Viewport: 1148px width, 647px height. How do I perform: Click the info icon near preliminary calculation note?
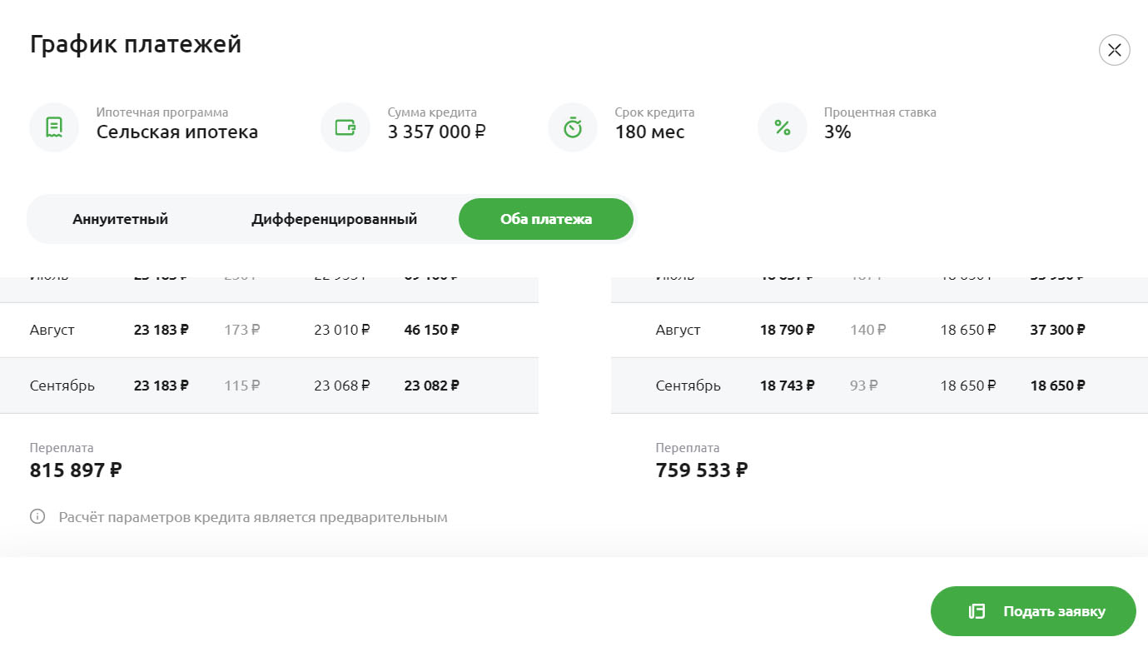[37, 517]
